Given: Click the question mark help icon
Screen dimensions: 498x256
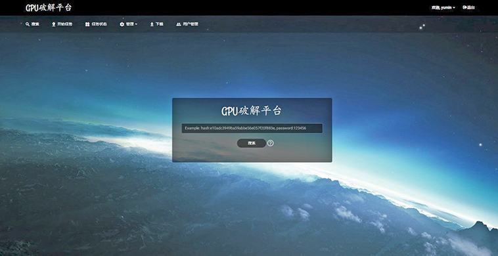Looking at the screenshot, I should (270, 143).
